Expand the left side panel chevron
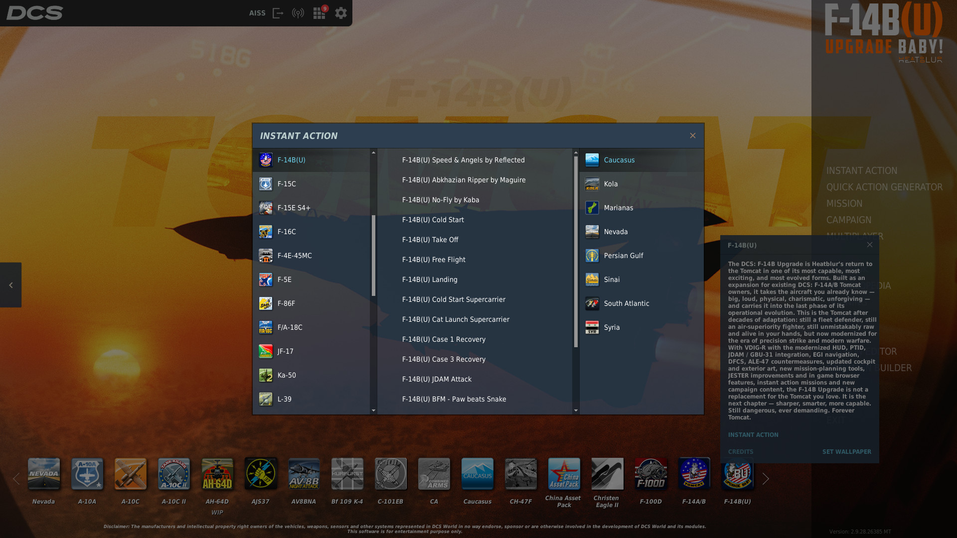957x538 pixels. [x=10, y=285]
